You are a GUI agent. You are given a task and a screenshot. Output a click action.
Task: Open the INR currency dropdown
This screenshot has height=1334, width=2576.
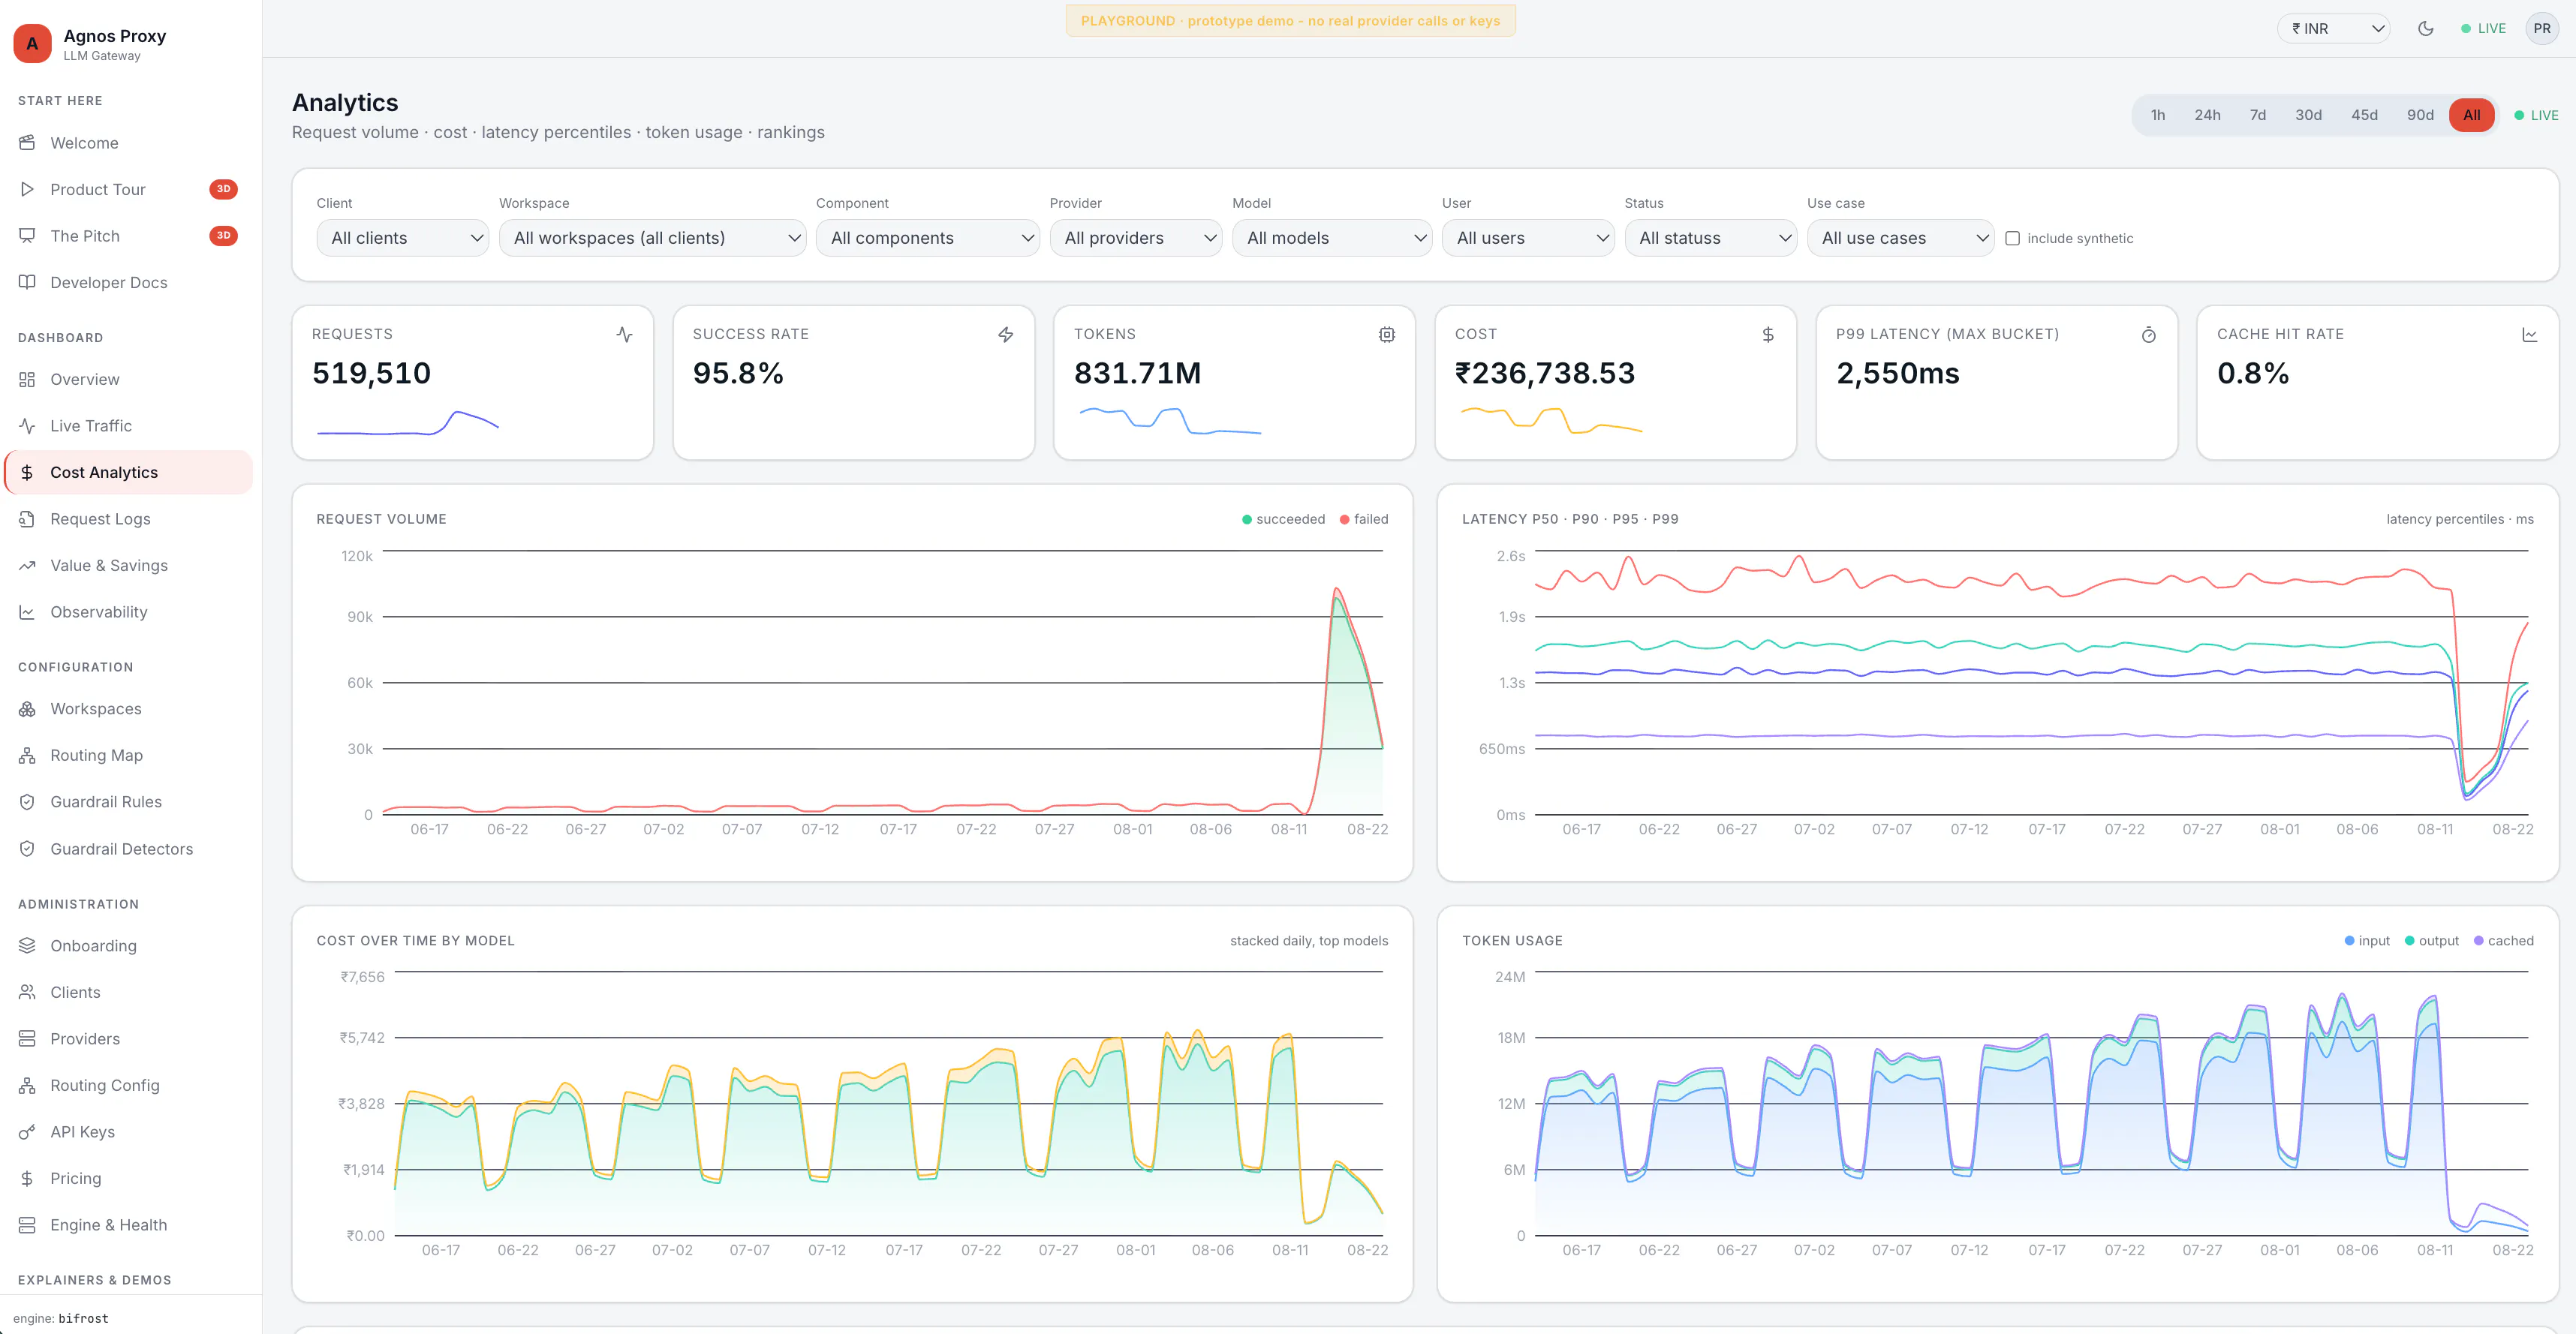[2333, 28]
